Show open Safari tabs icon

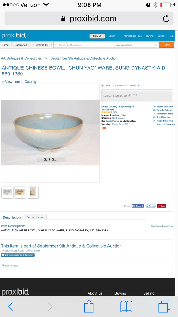(164, 307)
